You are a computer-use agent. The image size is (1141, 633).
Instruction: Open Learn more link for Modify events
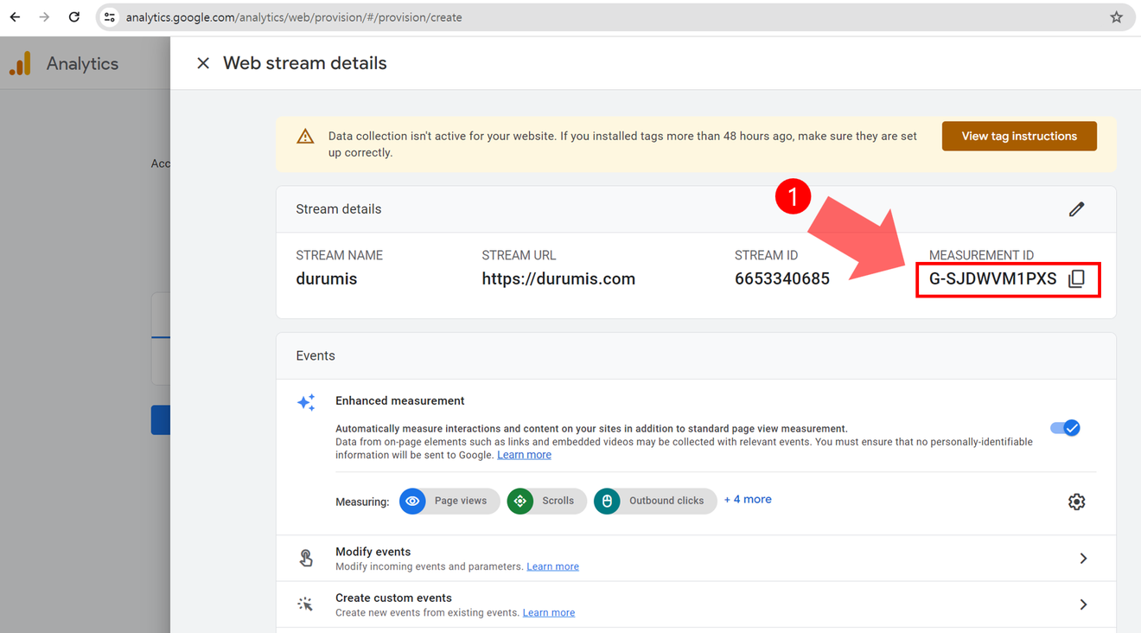[552, 566]
